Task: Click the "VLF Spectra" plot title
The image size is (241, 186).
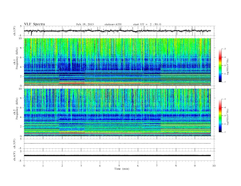Action: click(x=34, y=24)
